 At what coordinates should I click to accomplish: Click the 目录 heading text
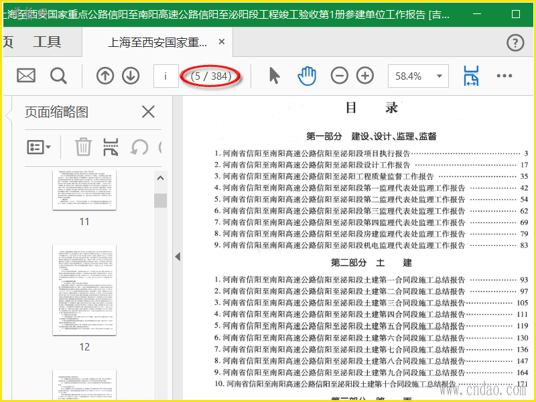pyautogui.click(x=372, y=108)
